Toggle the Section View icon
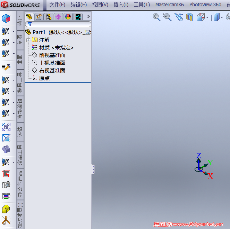230x229 pixels. click(189, 17)
